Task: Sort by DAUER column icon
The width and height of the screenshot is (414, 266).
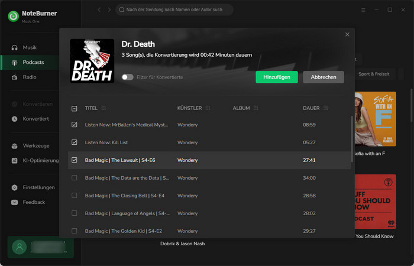Action: click(325, 108)
